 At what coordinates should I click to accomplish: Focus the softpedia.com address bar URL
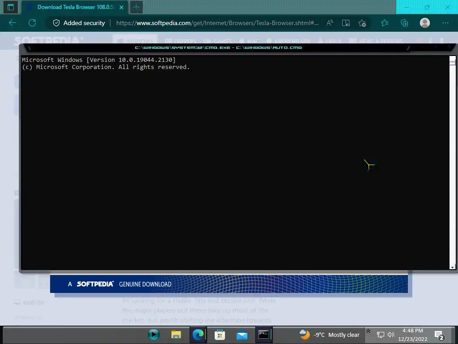point(217,23)
